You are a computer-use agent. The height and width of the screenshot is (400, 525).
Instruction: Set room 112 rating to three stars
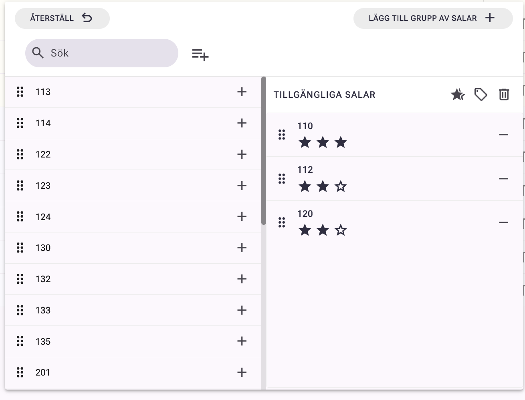click(341, 186)
